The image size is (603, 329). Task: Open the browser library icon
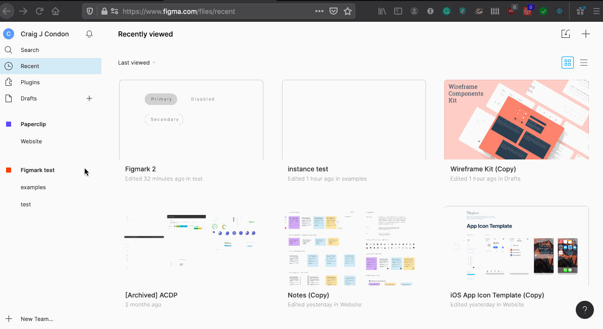[x=382, y=11]
